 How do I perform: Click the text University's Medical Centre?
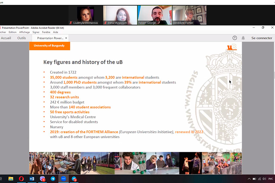[73, 117]
